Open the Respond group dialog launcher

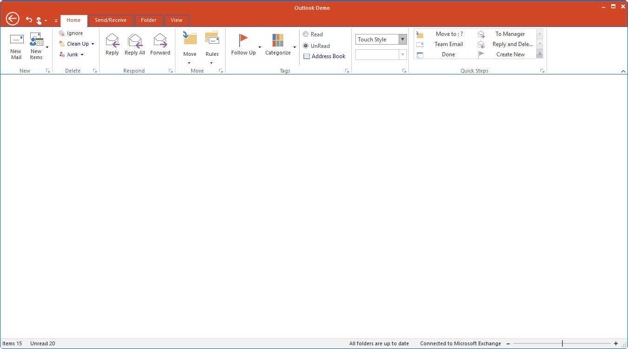click(170, 71)
